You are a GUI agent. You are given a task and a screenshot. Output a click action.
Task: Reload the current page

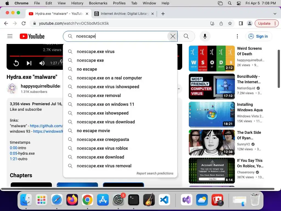pyautogui.click(x=24, y=23)
